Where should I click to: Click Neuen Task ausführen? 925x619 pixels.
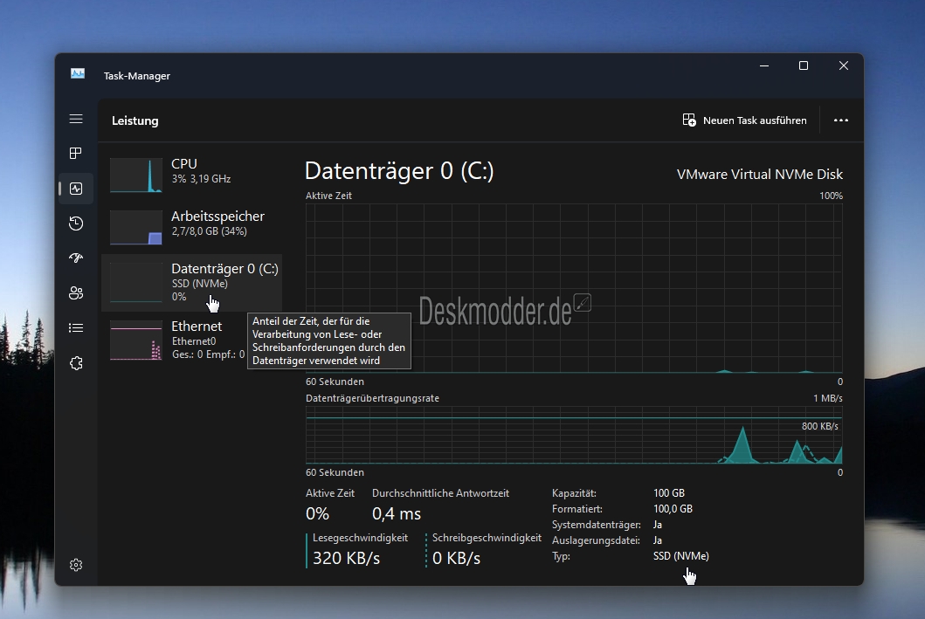(x=745, y=120)
